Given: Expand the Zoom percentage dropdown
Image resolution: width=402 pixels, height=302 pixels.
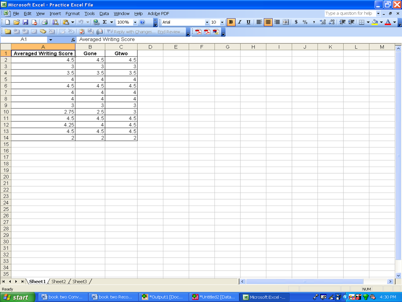Looking at the screenshot, I should [135, 22].
